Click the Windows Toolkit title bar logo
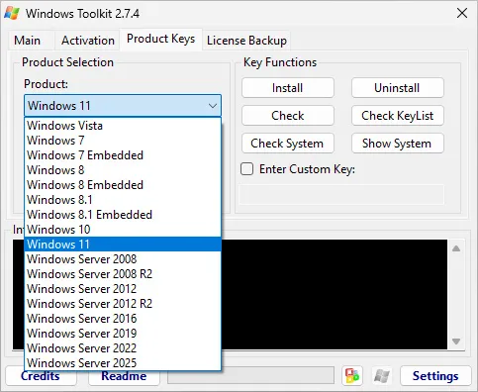The image size is (478, 392). pyautogui.click(x=12, y=13)
